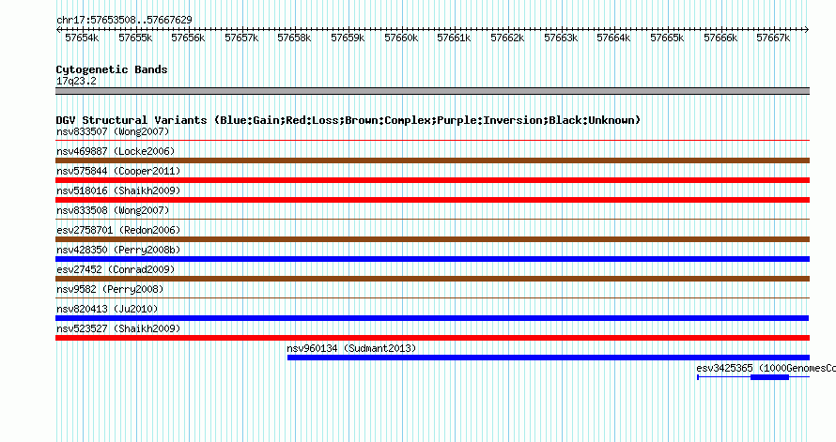
Task: Open the nsv820413 (Ju2010) label
Action: tap(107, 309)
